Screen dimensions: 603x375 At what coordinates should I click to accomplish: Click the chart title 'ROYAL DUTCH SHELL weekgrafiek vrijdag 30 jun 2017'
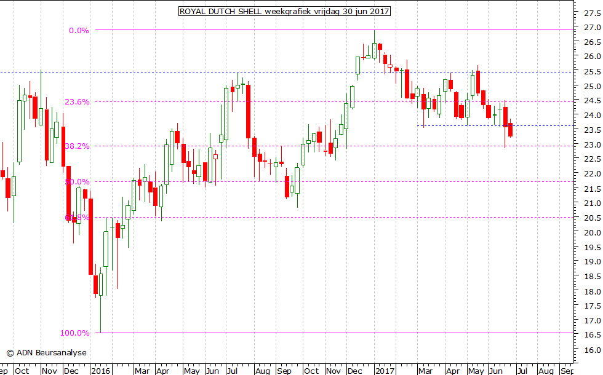[284, 11]
